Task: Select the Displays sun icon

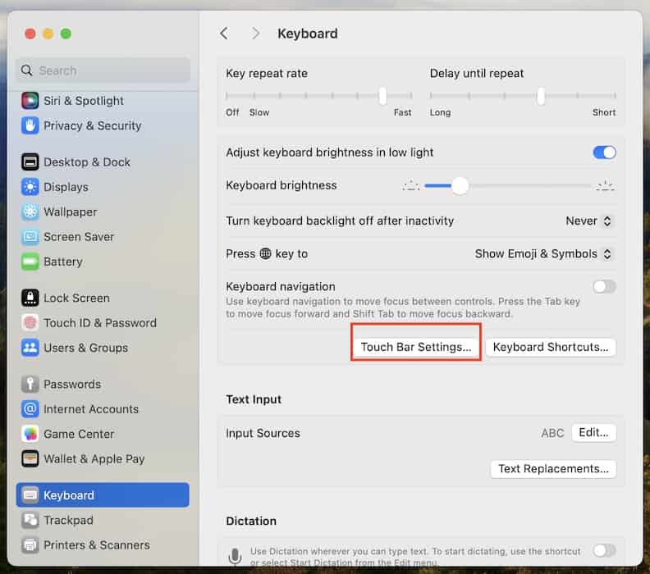Action: pos(30,187)
